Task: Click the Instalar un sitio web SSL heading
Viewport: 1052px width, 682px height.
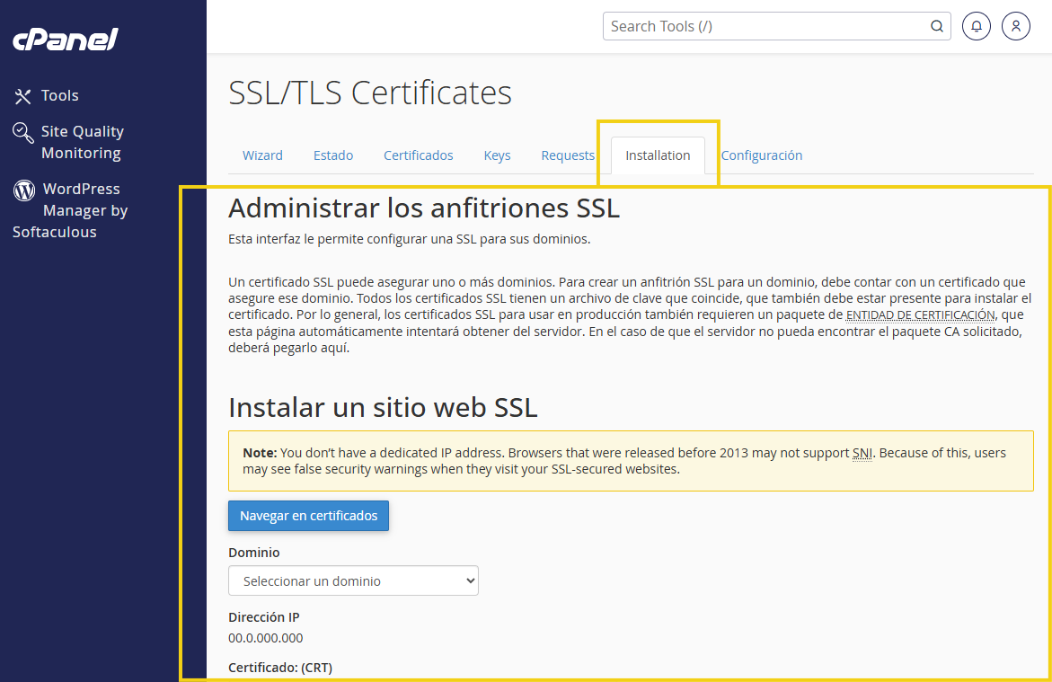Action: pyautogui.click(x=383, y=407)
